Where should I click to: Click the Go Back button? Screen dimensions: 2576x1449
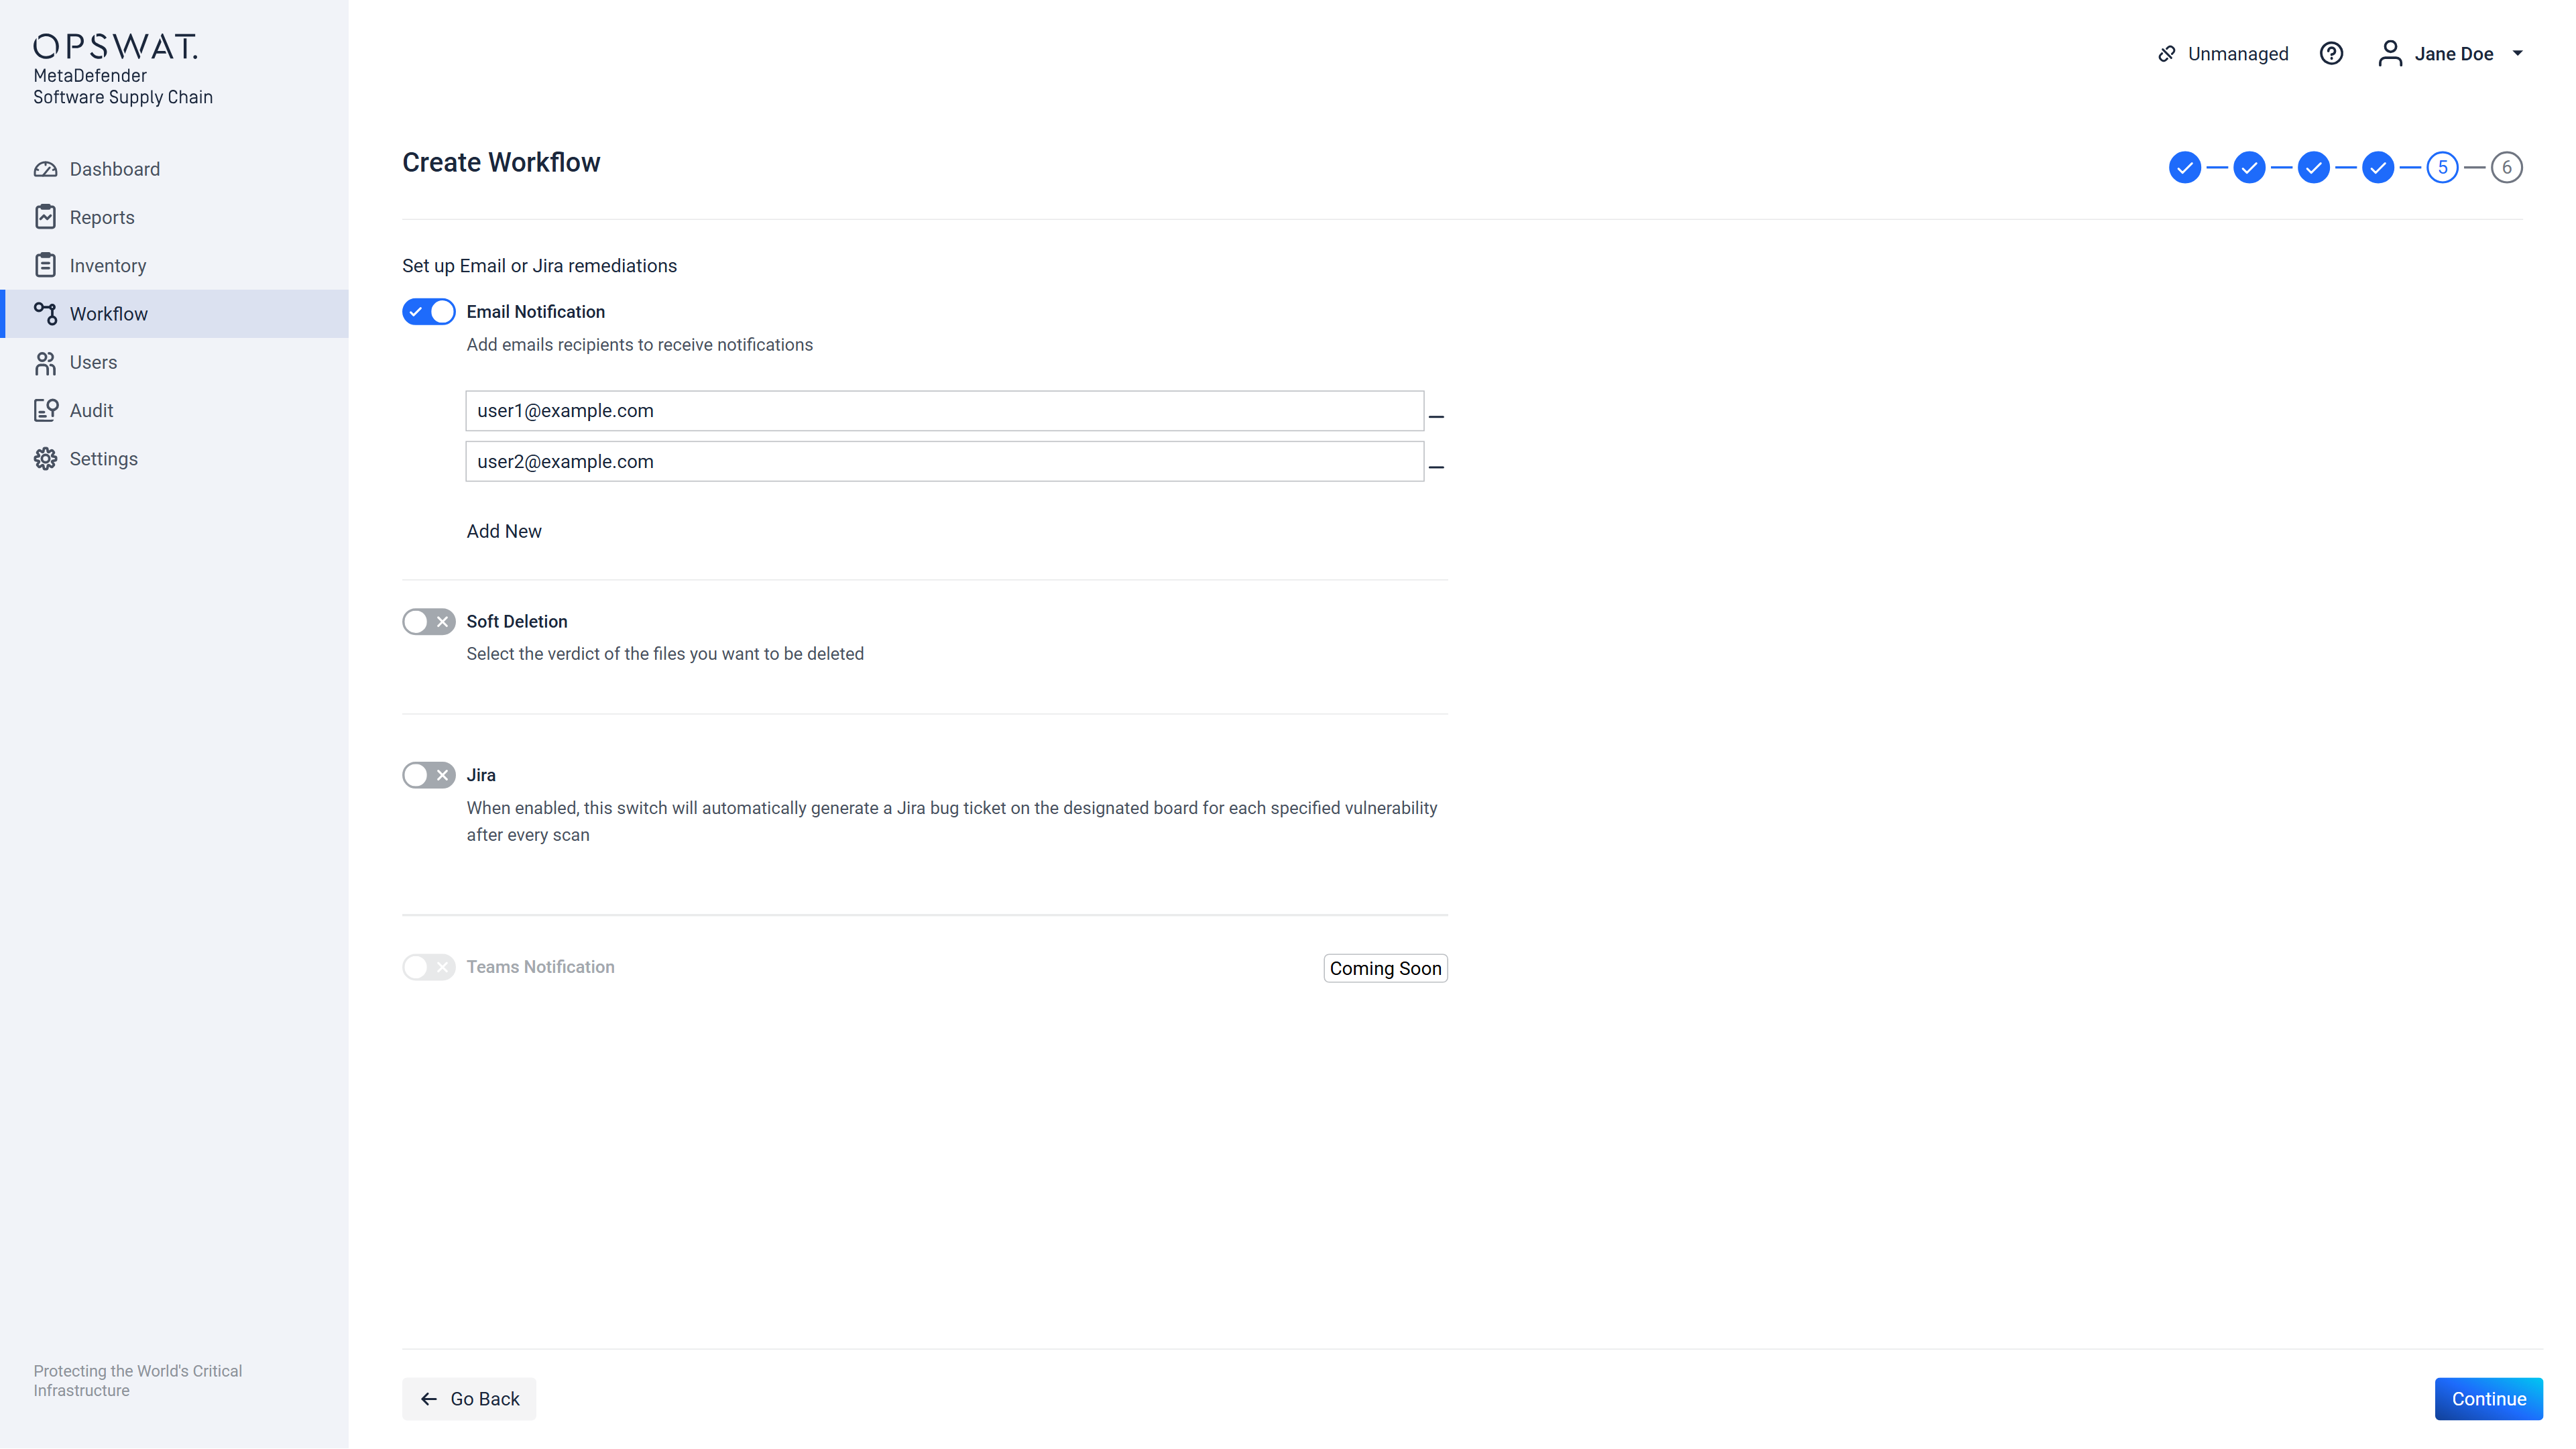tap(469, 1398)
